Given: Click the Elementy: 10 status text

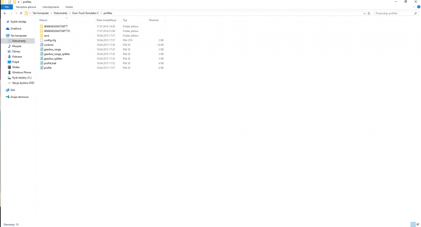Looking at the screenshot, I should (x=11, y=224).
